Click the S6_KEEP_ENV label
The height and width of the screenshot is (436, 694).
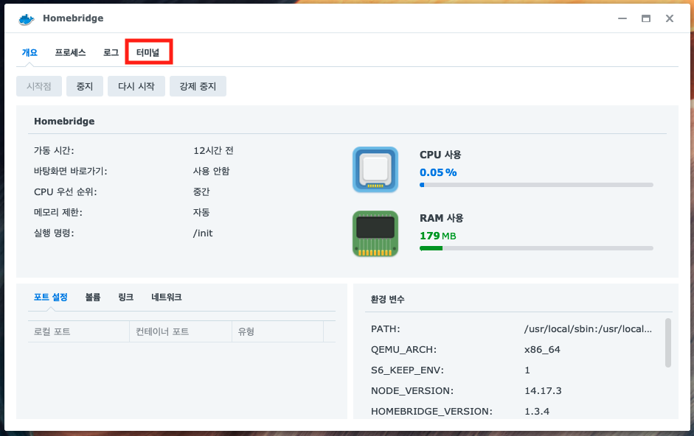click(407, 370)
